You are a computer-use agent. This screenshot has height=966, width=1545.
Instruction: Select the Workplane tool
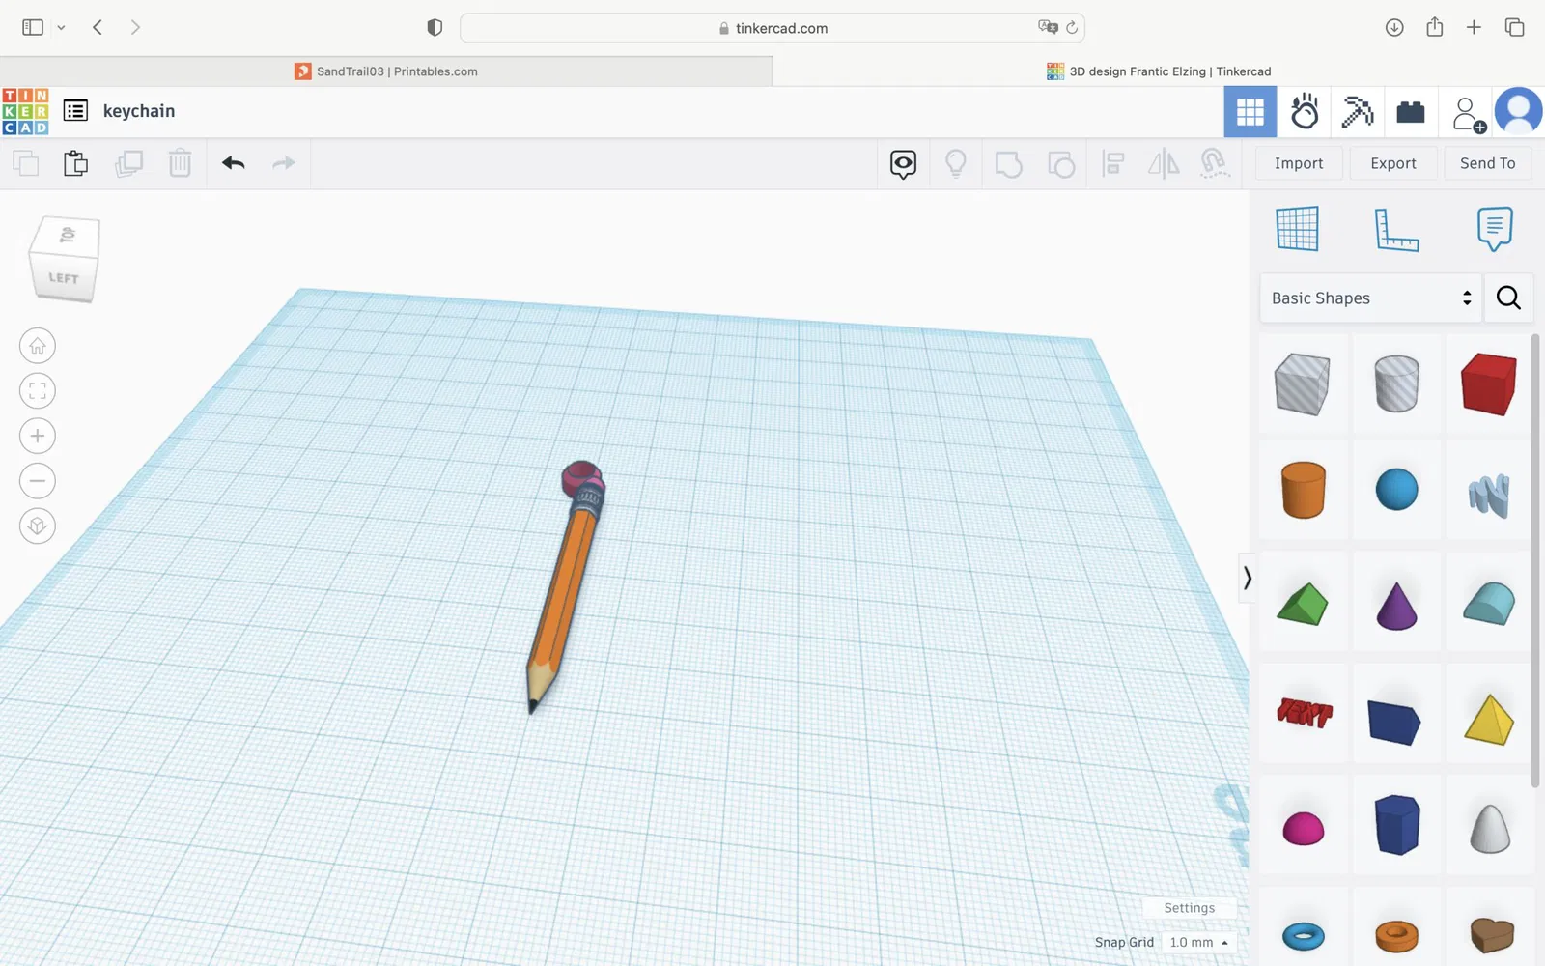(x=1297, y=229)
